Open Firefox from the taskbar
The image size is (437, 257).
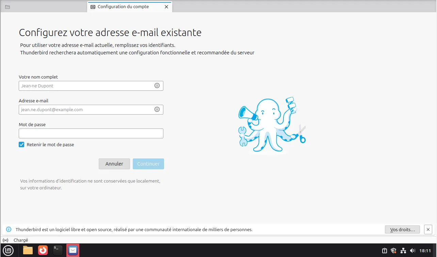point(43,251)
